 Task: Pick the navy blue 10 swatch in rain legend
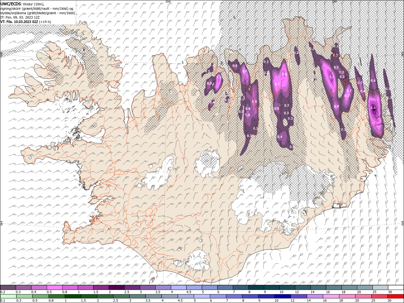tap(282, 296)
